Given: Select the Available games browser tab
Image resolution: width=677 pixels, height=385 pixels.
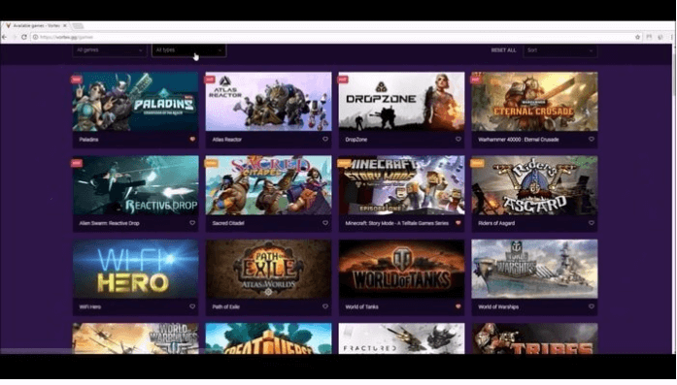Looking at the screenshot, I should [36, 26].
